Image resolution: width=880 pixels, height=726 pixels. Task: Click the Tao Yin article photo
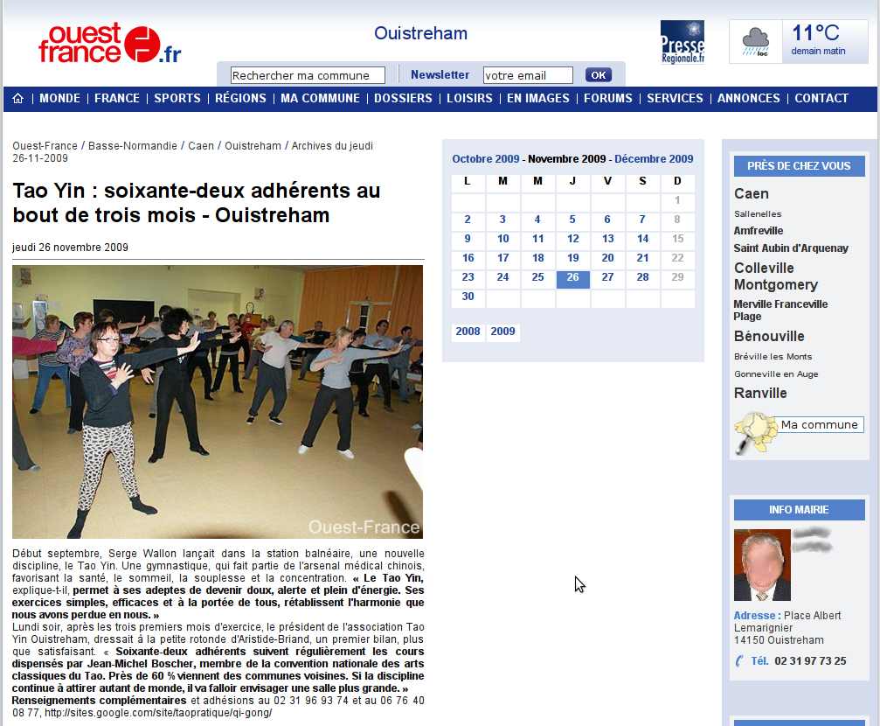(218, 401)
